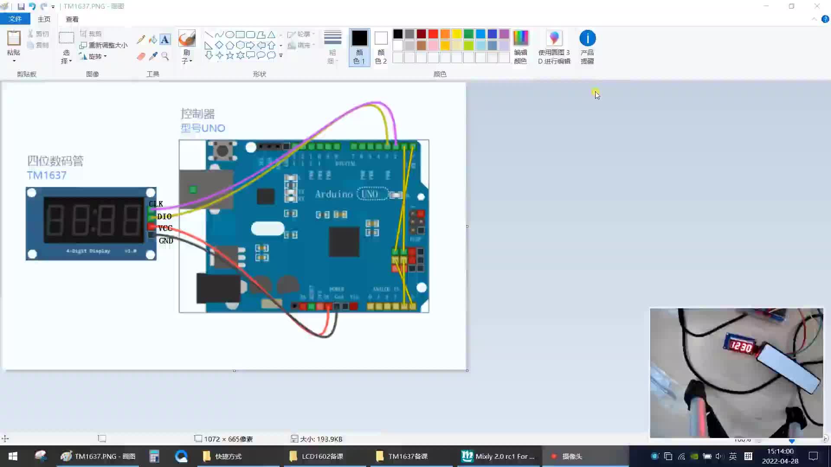
Task: Open the File (文件) menu
Action: [x=15, y=19]
